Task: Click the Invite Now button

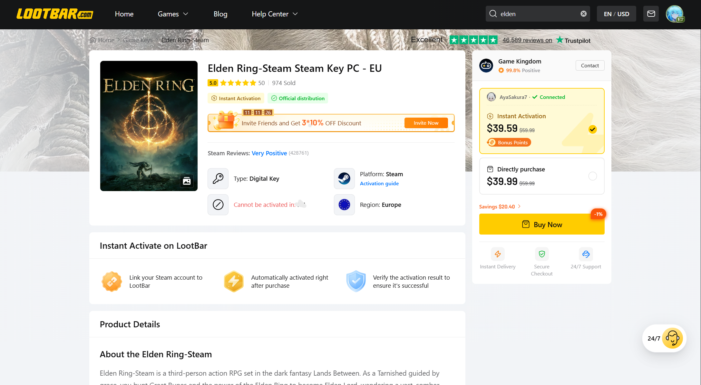Action: coord(426,123)
